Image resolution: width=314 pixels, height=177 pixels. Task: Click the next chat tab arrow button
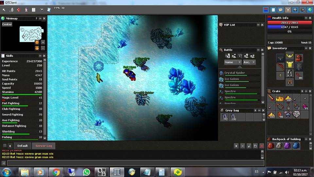236,146
